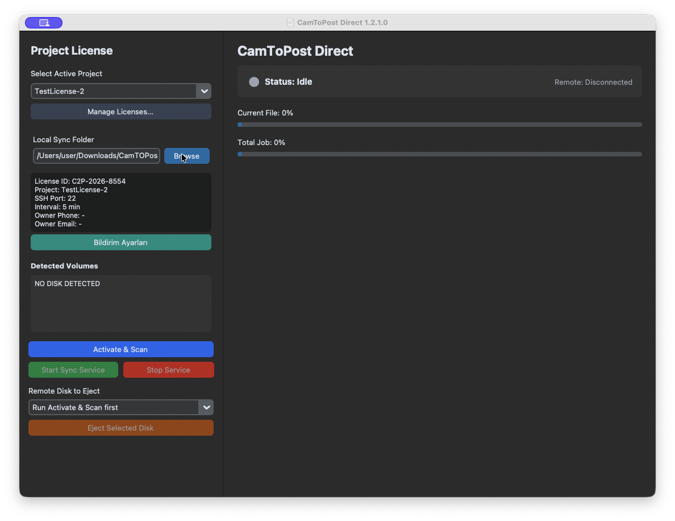Open Bildirim Ayarları notification settings
Image resolution: width=675 pixels, height=521 pixels.
click(121, 243)
